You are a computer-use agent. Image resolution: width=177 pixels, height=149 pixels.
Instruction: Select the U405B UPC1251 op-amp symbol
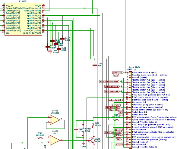click(x=55, y=120)
